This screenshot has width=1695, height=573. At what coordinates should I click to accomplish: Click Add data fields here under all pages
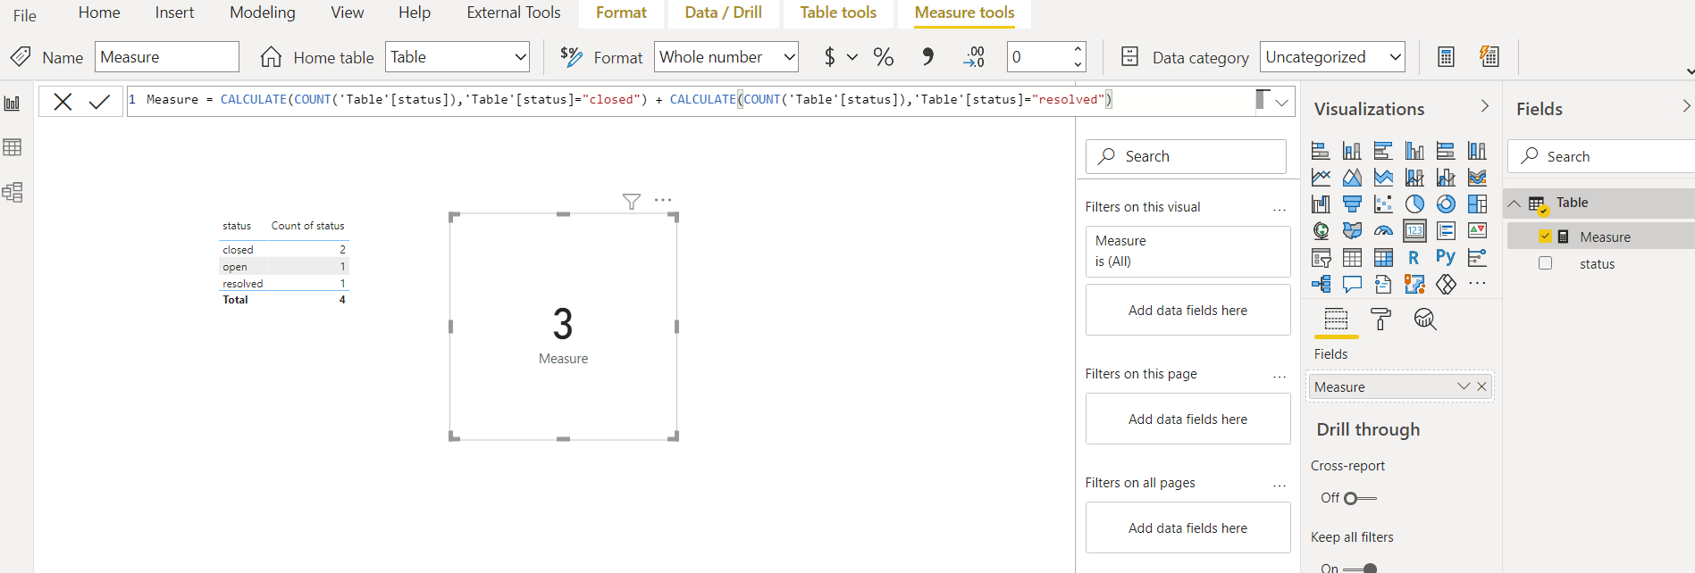[1187, 527]
